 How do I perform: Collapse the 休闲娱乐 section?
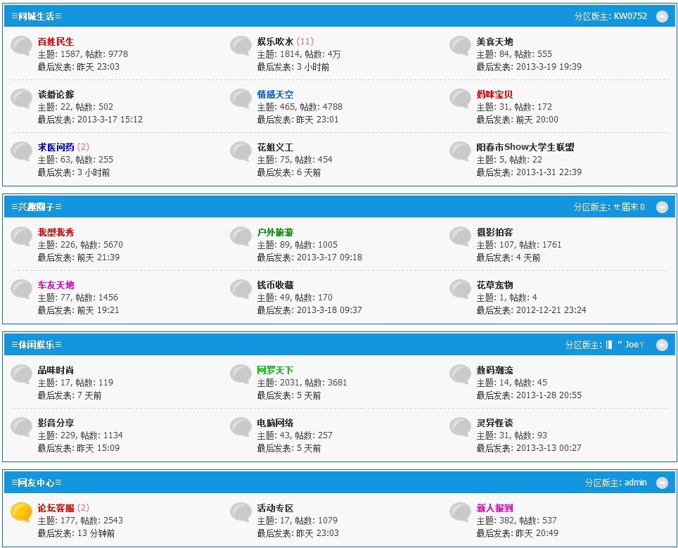point(662,345)
